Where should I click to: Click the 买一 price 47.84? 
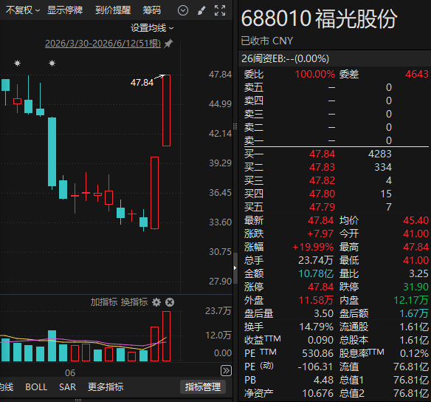(322, 154)
